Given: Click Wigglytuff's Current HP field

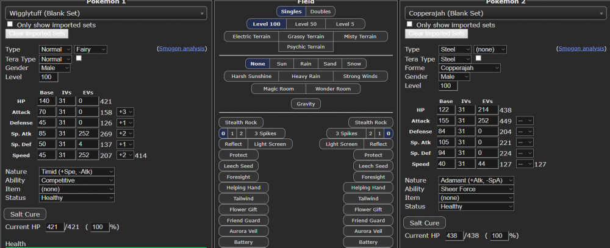Looking at the screenshot, I should coord(55,227).
